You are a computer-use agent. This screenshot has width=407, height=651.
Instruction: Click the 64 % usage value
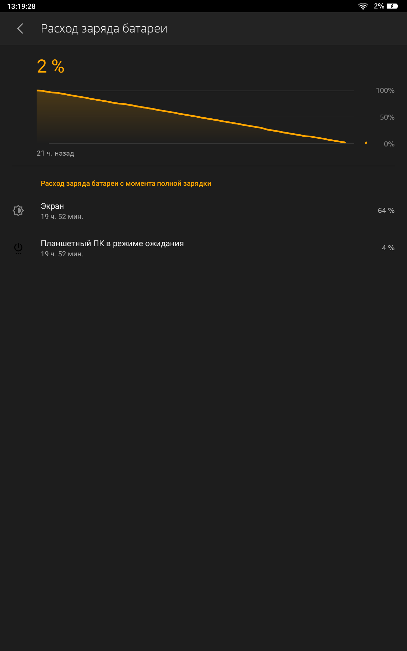(386, 211)
